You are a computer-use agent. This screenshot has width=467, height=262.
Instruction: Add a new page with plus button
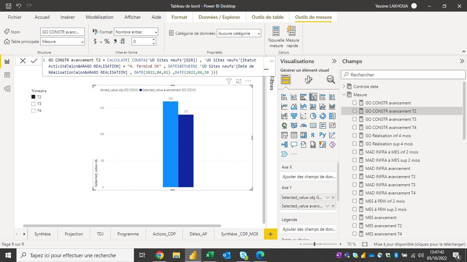[x=270, y=234]
